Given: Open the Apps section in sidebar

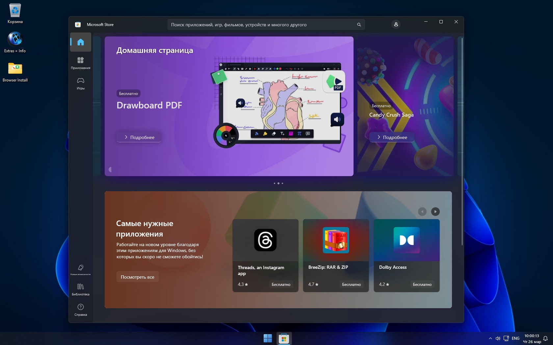Looking at the screenshot, I should pyautogui.click(x=80, y=63).
